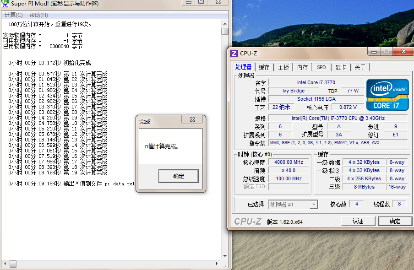Switch to the 缓存 tab in CPU-Z
This screenshot has height=270, width=414.
tap(264, 67)
